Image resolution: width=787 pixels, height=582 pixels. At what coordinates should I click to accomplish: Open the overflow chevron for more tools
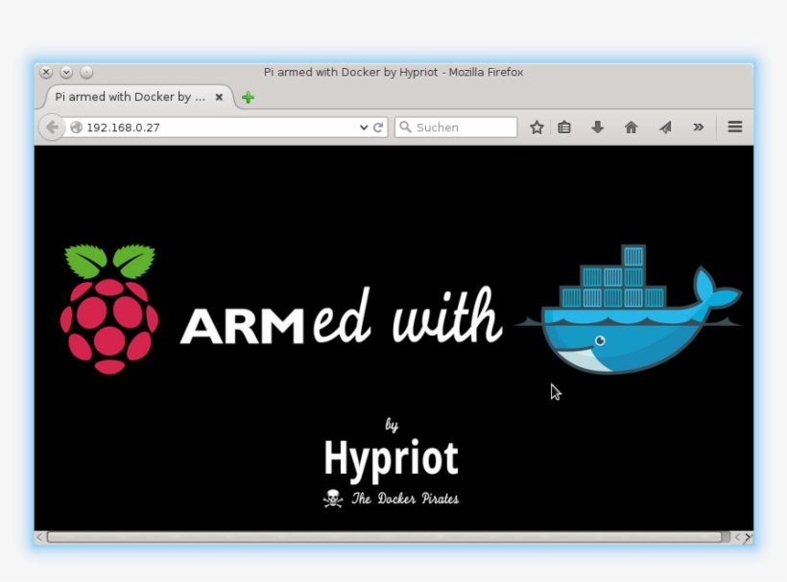(x=699, y=127)
